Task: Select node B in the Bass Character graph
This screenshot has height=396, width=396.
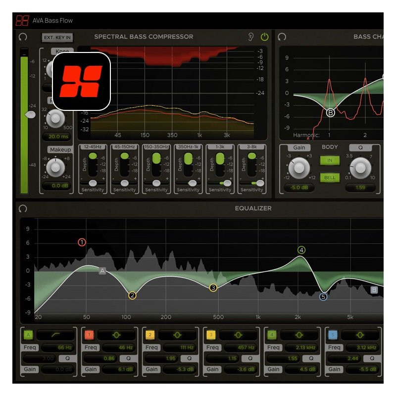Action: click(x=330, y=113)
